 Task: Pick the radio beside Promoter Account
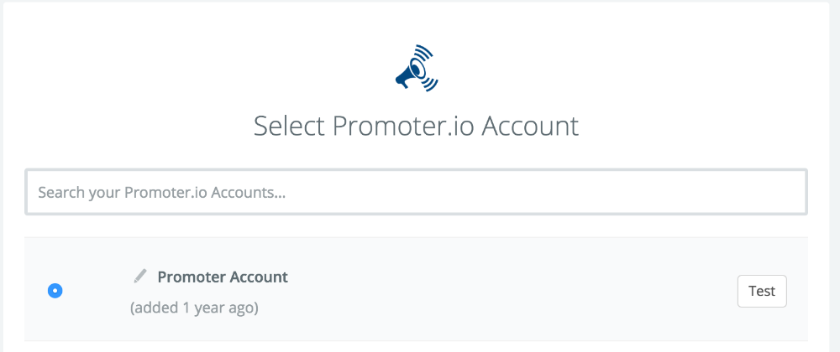pos(55,291)
